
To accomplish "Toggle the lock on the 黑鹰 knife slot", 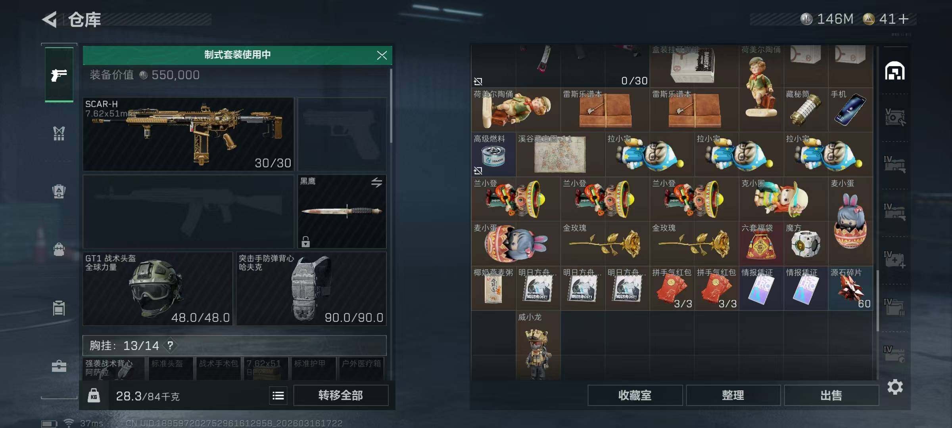I will (x=305, y=241).
